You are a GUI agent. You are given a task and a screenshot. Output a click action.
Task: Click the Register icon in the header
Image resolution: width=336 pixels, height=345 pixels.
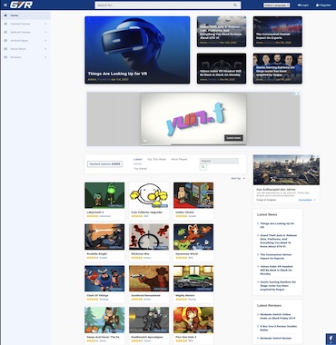click(318, 5)
